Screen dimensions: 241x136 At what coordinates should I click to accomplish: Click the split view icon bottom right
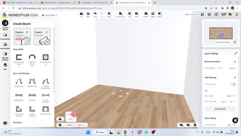tap(195, 125)
